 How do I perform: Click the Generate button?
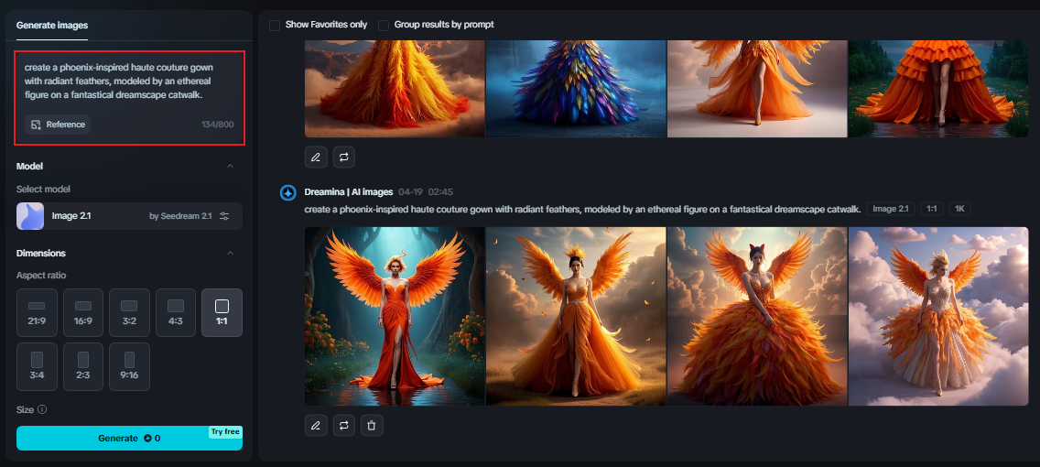coord(129,438)
